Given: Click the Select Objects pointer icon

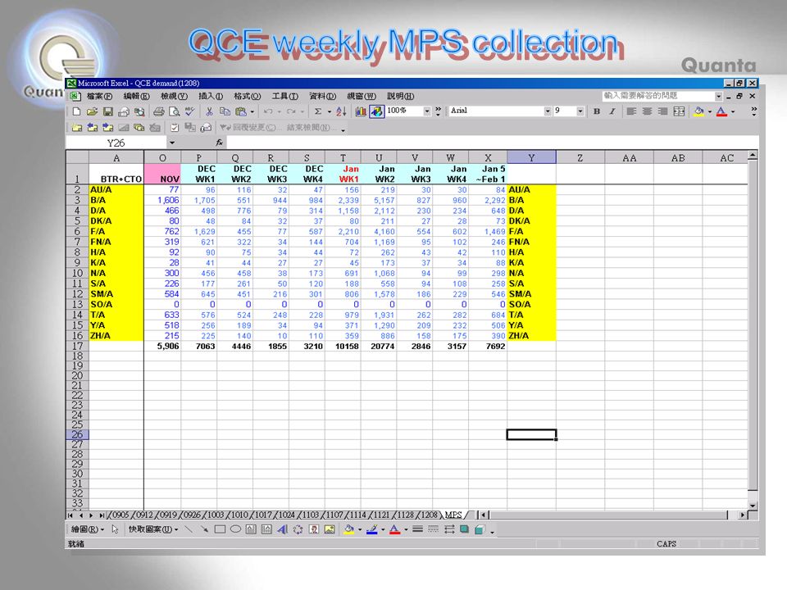Looking at the screenshot, I should 115,529.
